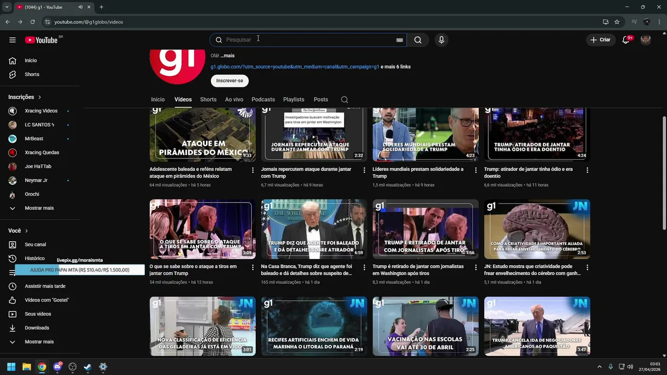Open the Xracing Quedas subscription
This screenshot has height=375, width=667.
41,153
